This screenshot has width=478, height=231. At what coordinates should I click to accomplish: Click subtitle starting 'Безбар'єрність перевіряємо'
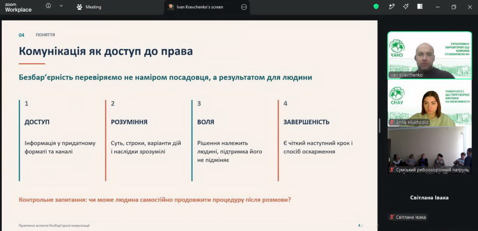(x=166, y=77)
